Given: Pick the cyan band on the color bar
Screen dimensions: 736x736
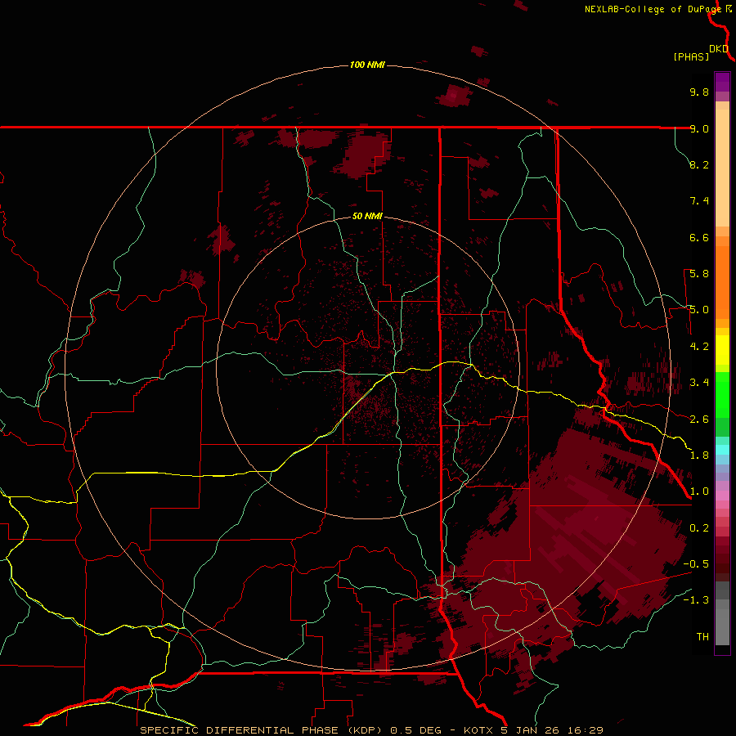Looking at the screenshot, I should pos(722,450).
